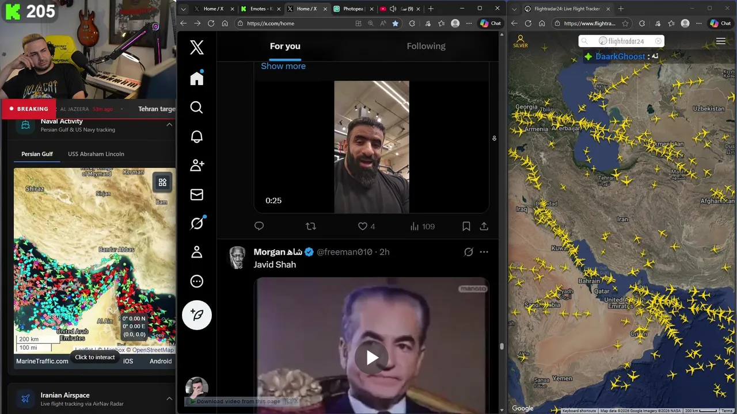
Task: Play the Javid Shah video
Action: click(x=372, y=358)
